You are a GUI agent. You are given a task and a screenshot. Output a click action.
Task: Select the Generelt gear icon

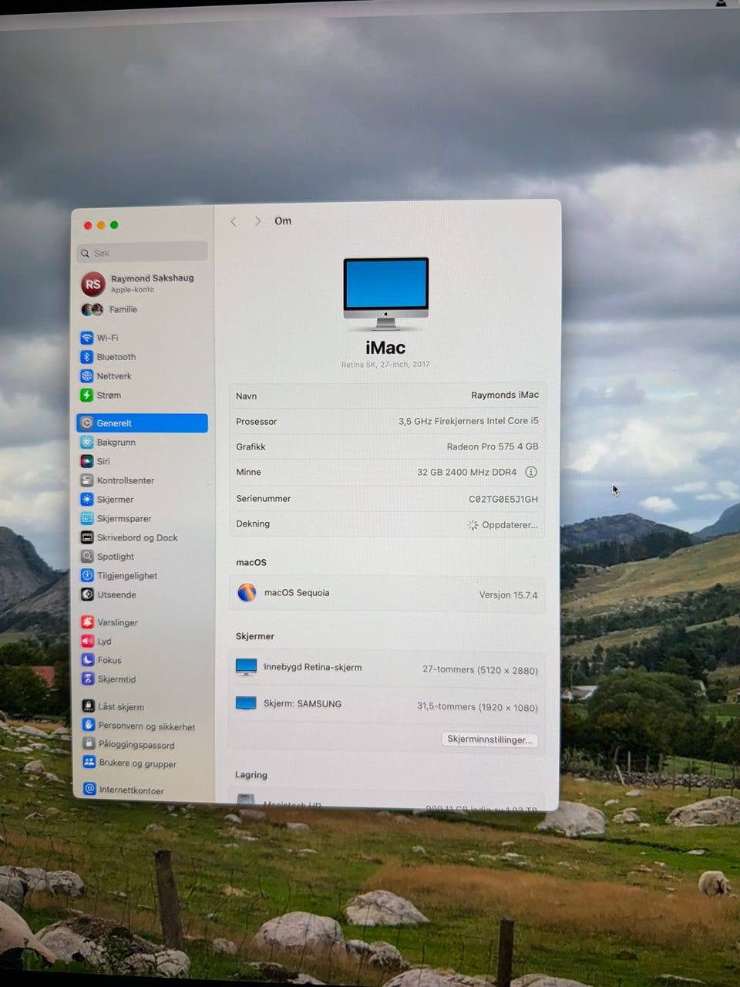(87, 423)
